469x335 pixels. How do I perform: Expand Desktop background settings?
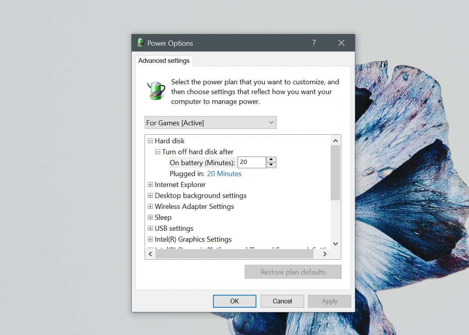[x=150, y=195]
